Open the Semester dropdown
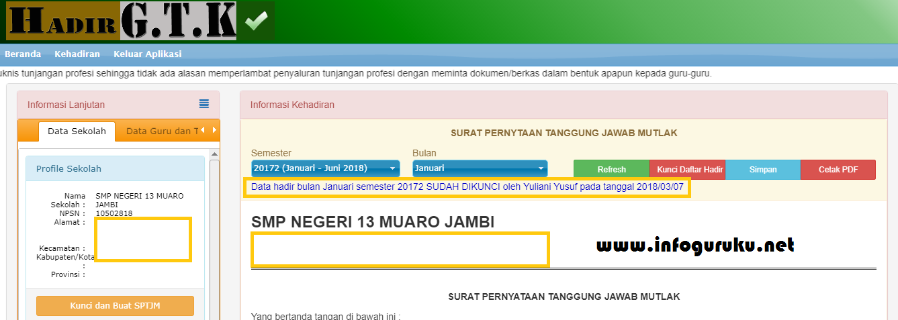 pos(326,168)
